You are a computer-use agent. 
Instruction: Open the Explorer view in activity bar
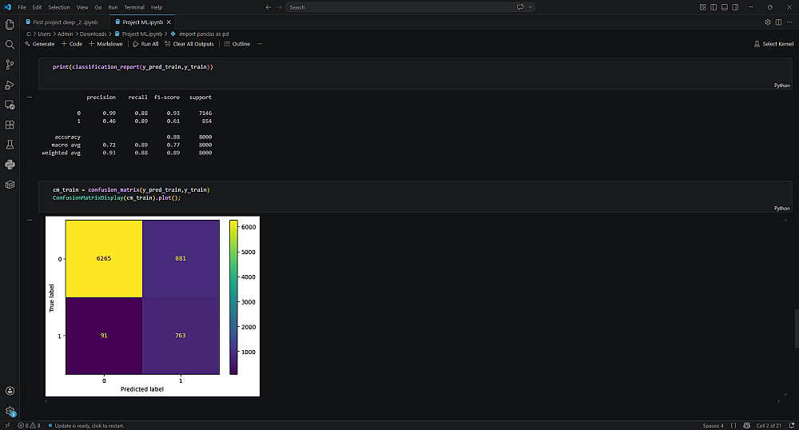(10, 25)
